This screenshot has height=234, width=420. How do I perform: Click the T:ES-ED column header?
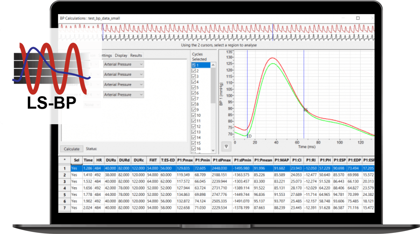[168, 160]
